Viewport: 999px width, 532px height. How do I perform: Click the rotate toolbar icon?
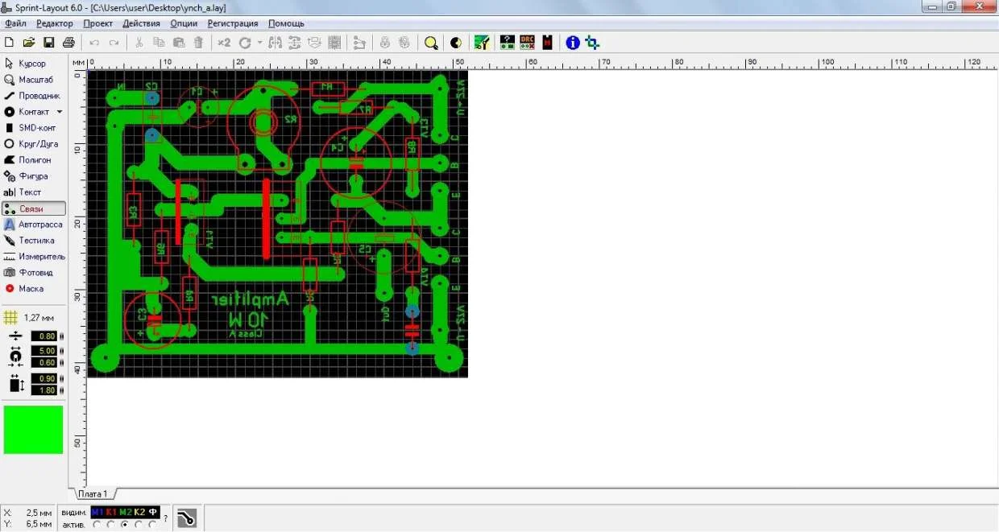(x=245, y=43)
